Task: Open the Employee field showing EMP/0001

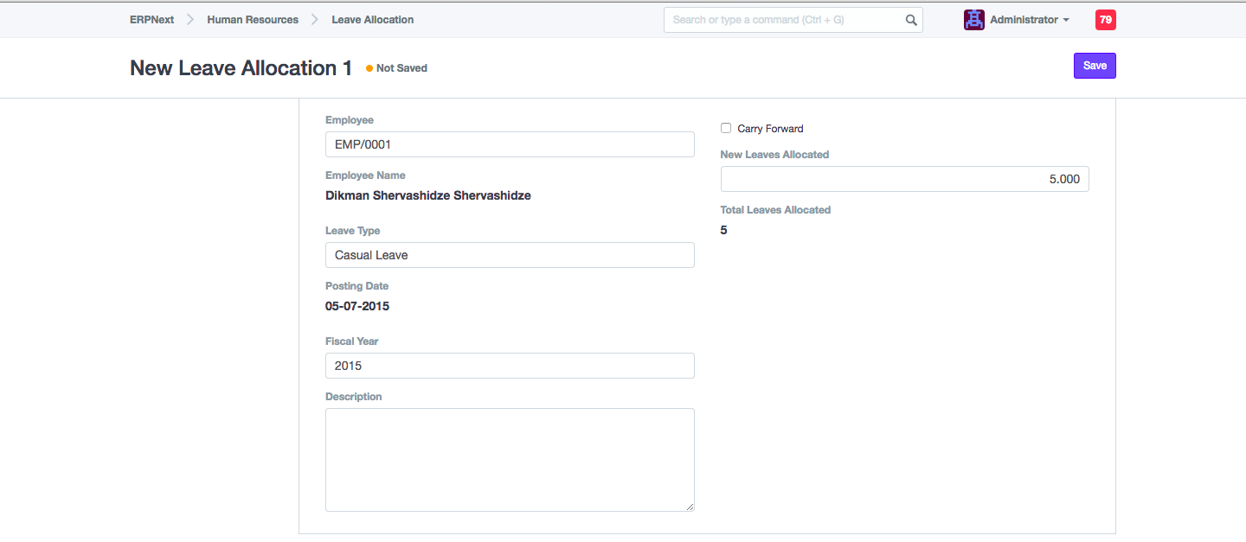Action: click(x=510, y=144)
